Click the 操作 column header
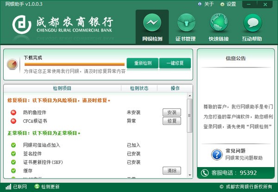Viewport: 278px width, 192px height. tap(175, 88)
